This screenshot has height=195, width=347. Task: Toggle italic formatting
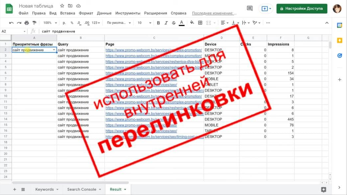click(167, 23)
